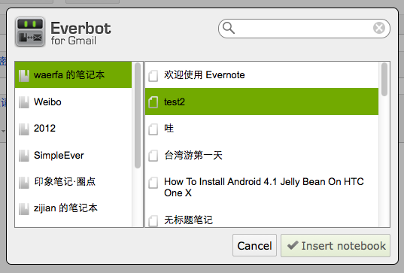Click the magnifying glass search icon
The height and width of the screenshot is (273, 404).
[x=229, y=28]
